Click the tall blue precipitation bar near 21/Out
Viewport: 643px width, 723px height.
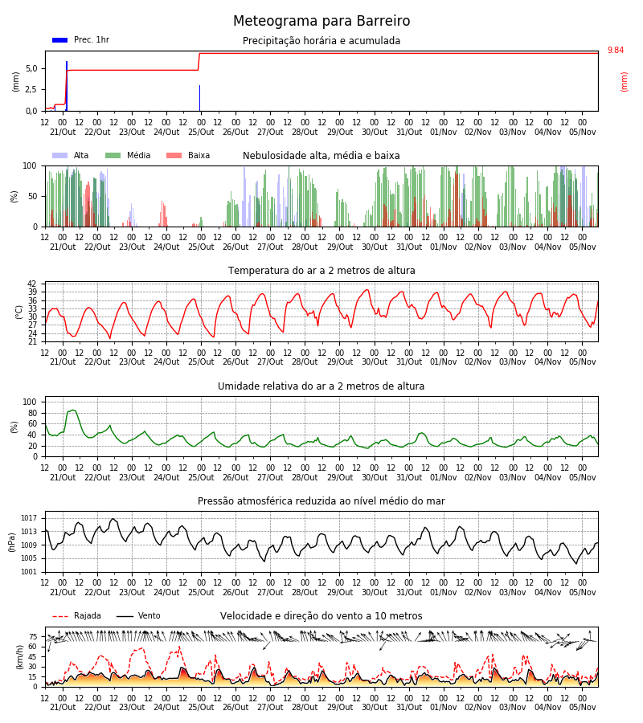(67, 86)
